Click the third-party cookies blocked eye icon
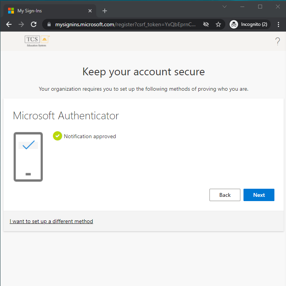 [206, 24]
